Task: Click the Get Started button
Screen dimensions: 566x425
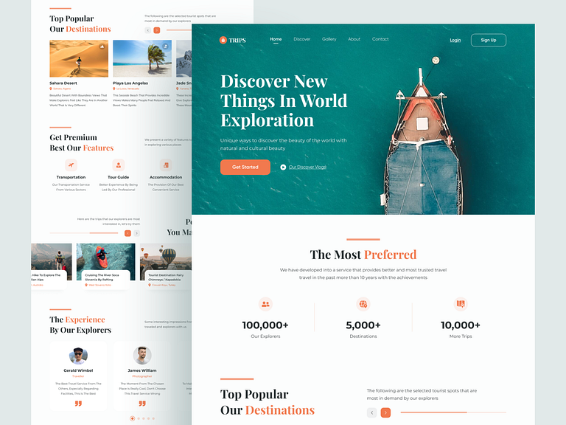Action: [245, 167]
